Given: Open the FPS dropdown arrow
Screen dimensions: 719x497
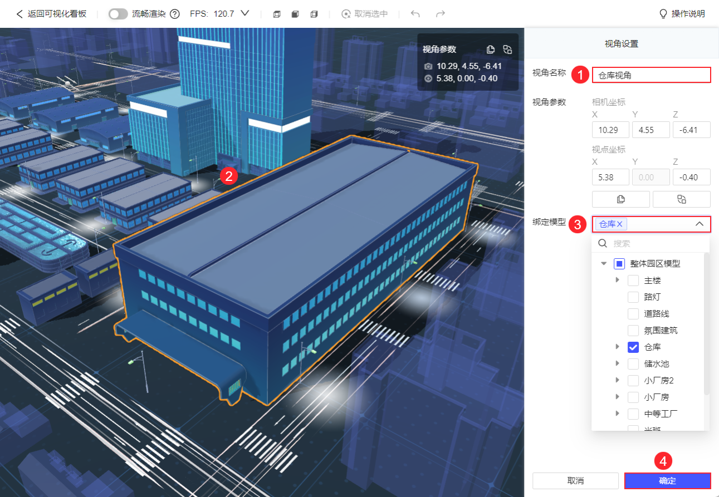Looking at the screenshot, I should 244,13.
